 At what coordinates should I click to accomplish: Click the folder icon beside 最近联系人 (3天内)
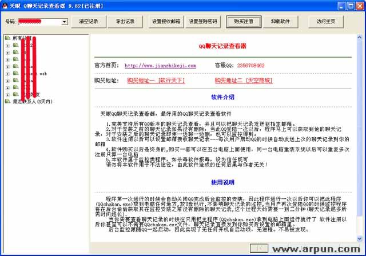[7, 101]
